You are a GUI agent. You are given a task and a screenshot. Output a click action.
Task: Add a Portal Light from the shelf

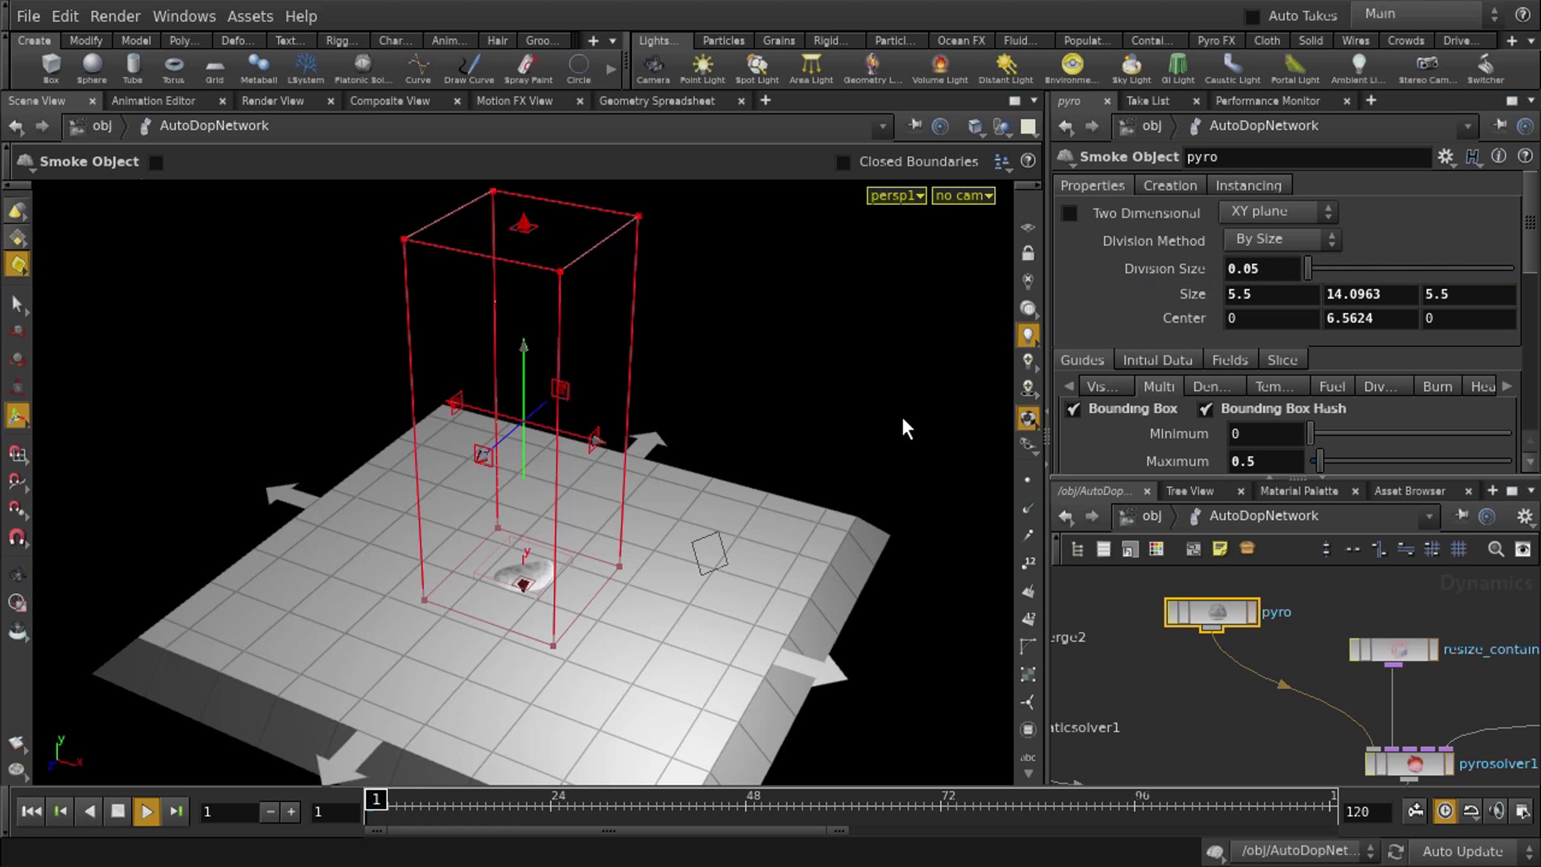1295,68
